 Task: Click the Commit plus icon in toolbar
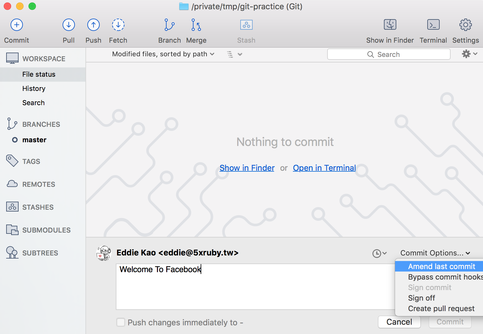point(17,25)
